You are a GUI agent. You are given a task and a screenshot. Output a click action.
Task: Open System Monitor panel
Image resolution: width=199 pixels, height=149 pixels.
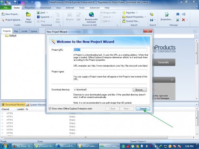(36, 105)
